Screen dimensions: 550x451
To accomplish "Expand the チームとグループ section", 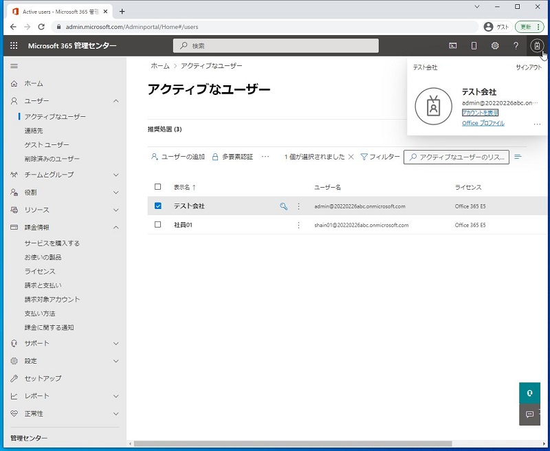I will 116,175.
